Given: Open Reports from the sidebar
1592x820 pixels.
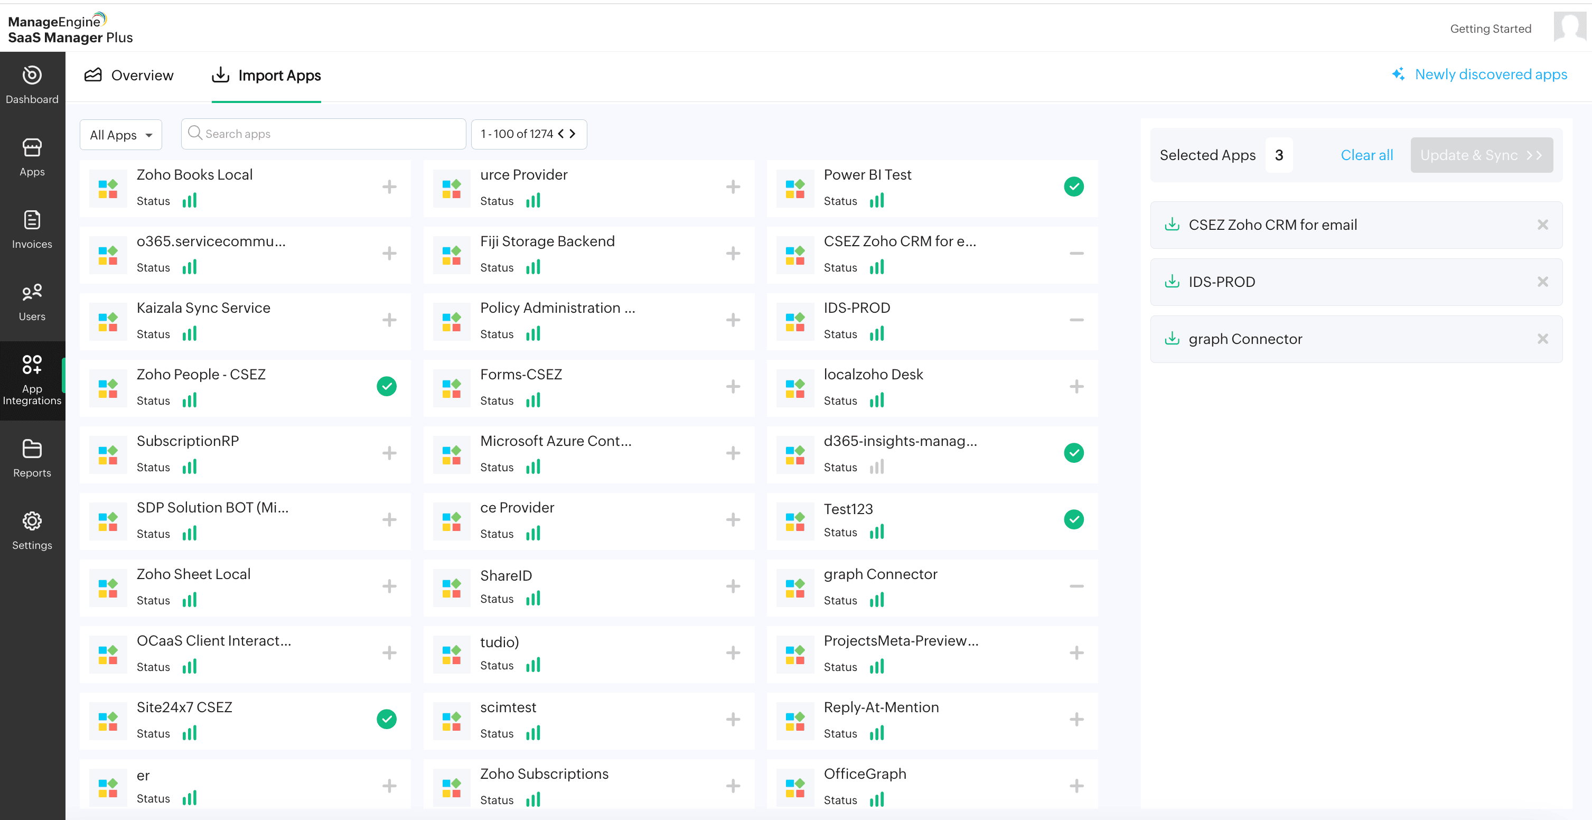Looking at the screenshot, I should 32,458.
